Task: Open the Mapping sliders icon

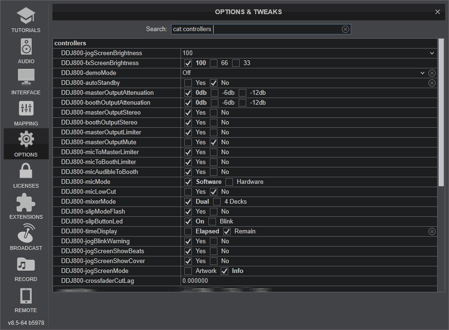Action: (26, 109)
